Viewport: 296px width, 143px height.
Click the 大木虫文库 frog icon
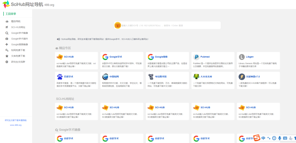pos(196,77)
